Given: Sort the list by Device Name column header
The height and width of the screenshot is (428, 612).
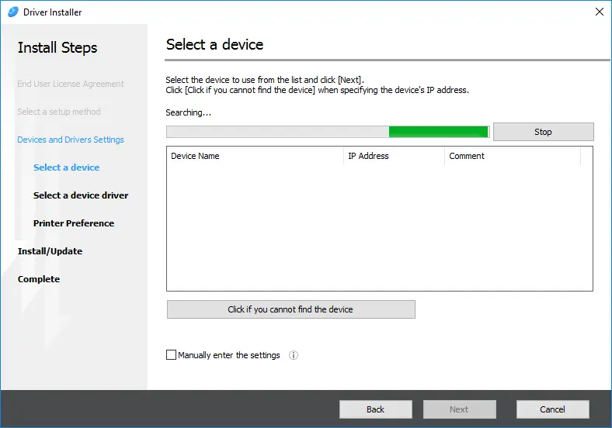Looking at the screenshot, I should [255, 156].
